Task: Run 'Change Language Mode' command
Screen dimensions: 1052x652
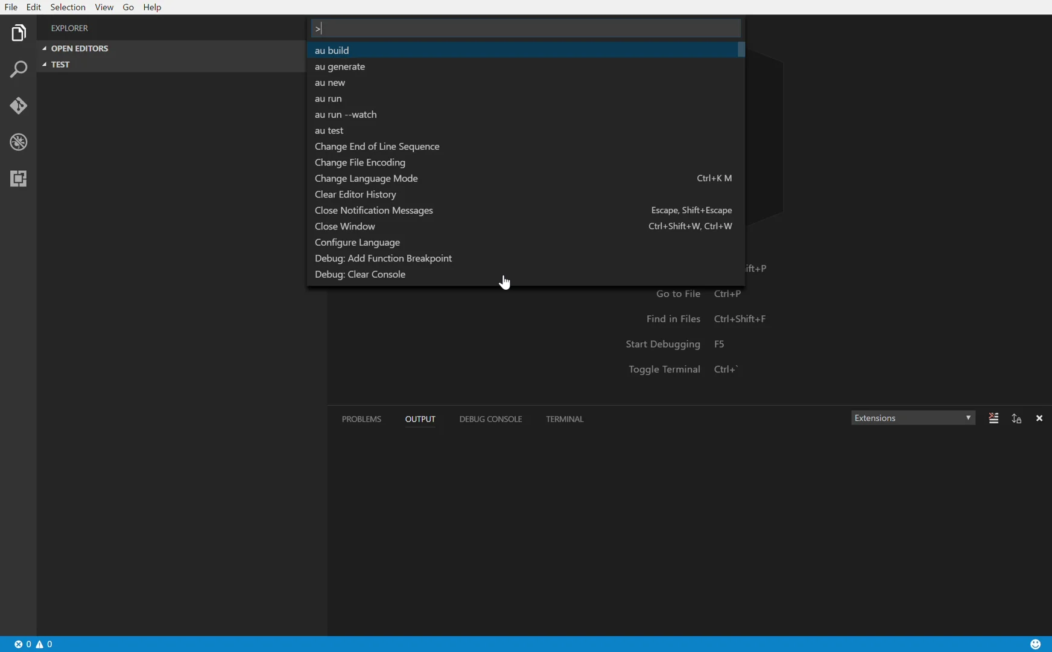Action: pos(367,178)
